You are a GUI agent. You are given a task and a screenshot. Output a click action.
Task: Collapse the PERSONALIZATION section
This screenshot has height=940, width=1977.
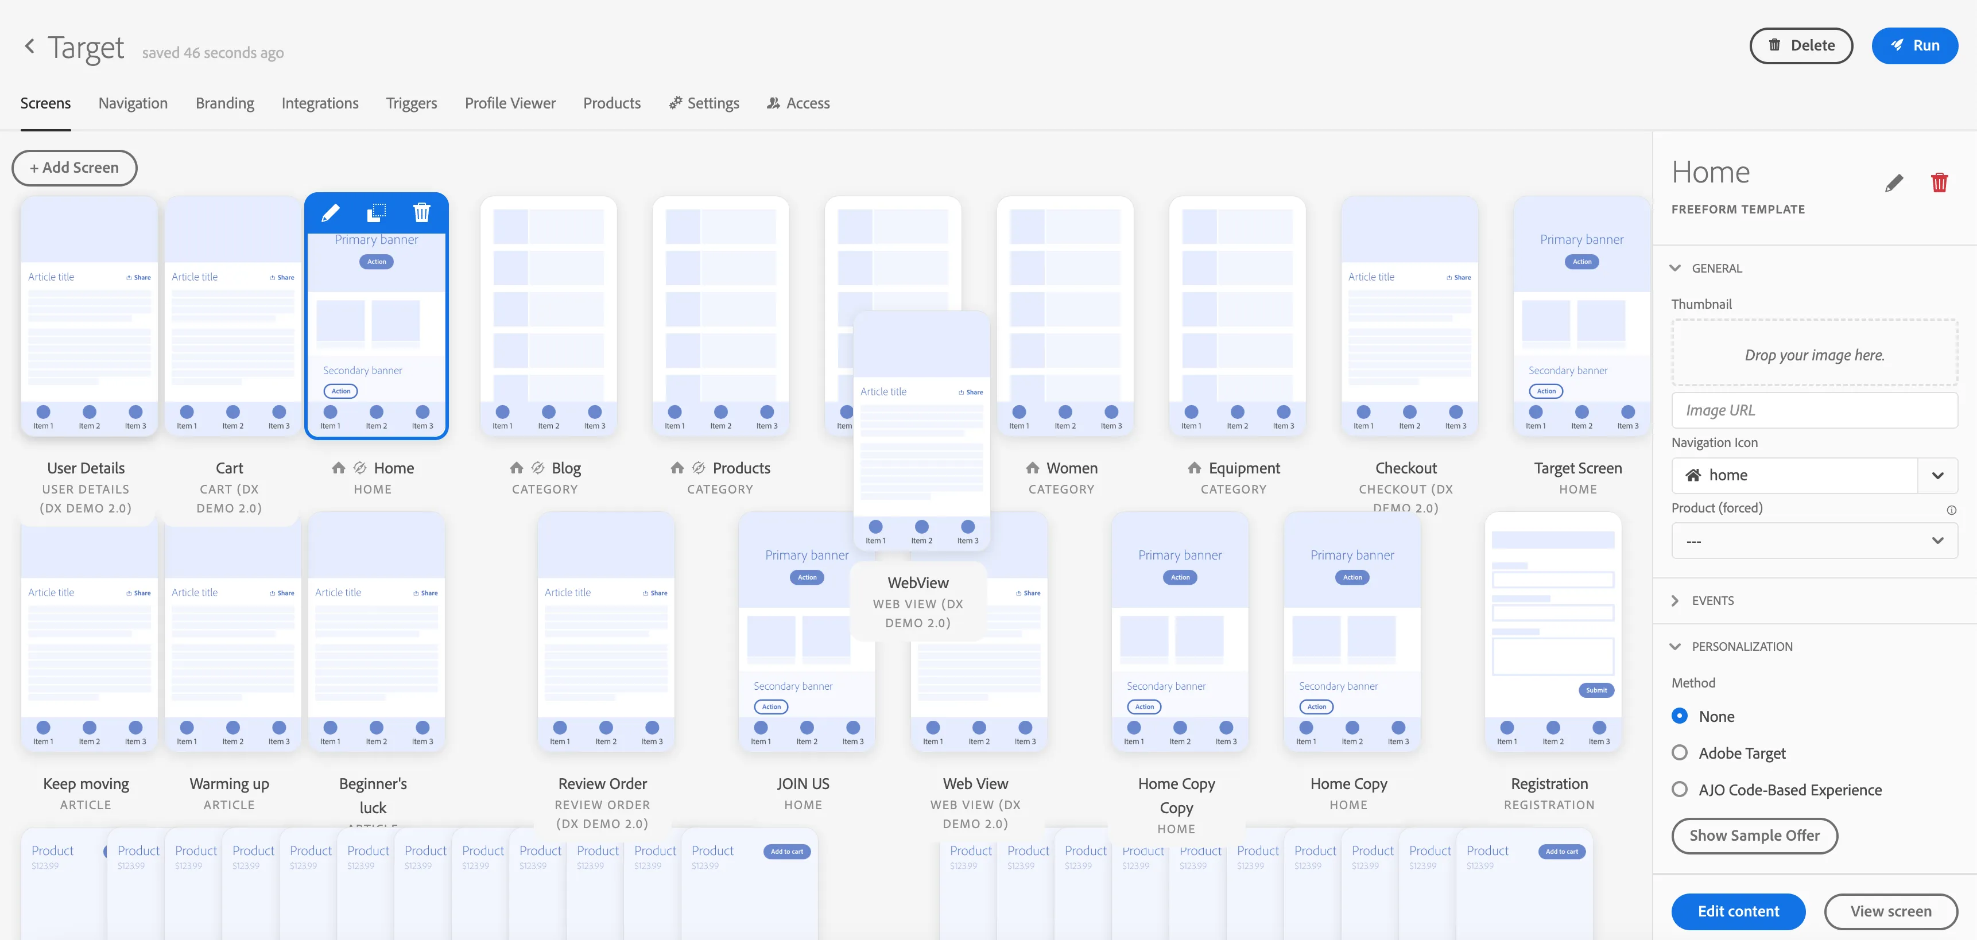coord(1674,646)
